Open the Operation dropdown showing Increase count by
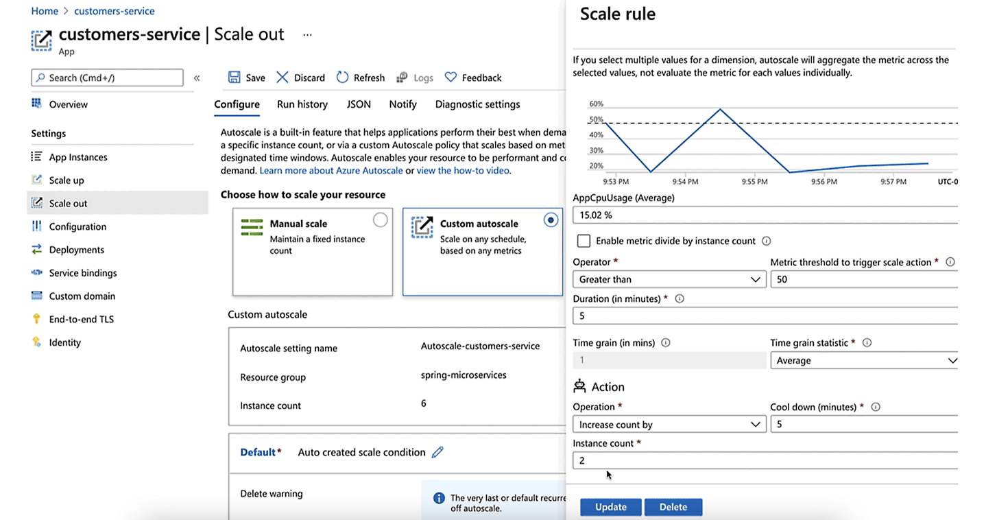This screenshot has width=997, height=520. point(669,425)
